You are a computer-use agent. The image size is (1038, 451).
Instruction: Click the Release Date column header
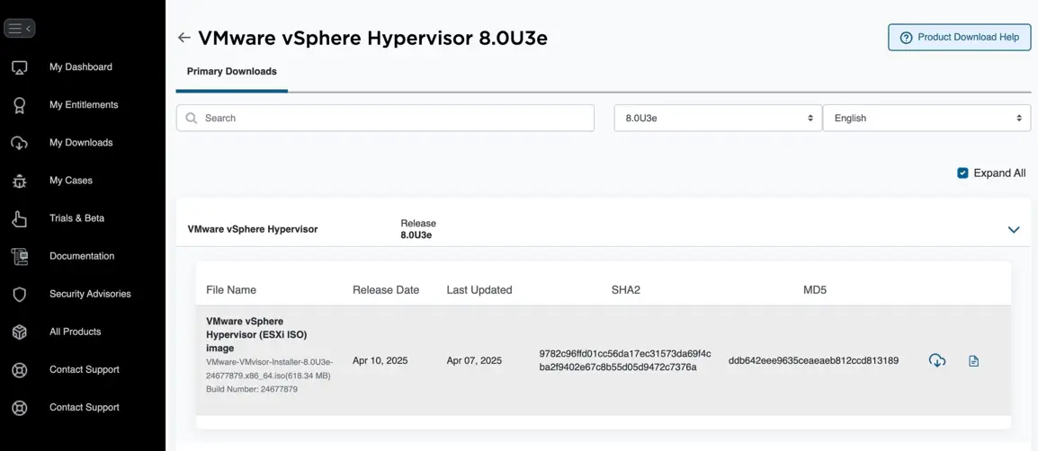tap(386, 289)
